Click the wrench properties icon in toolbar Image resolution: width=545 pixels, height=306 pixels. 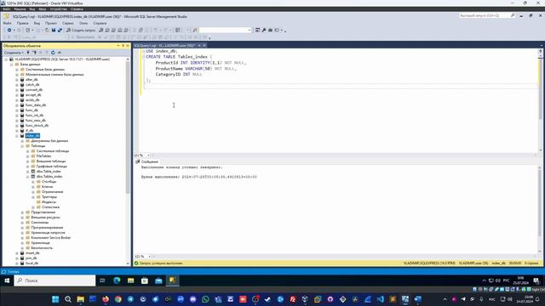(x=264, y=31)
